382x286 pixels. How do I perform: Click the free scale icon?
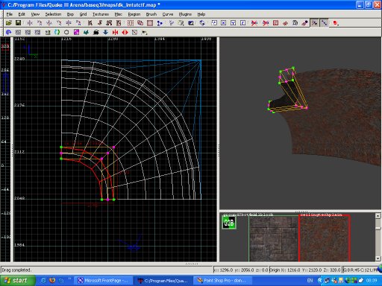214,23
